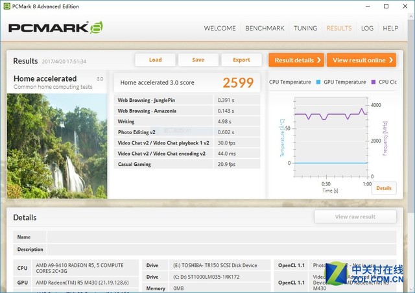Click the 0.391 s JunglePin value

(x=226, y=100)
